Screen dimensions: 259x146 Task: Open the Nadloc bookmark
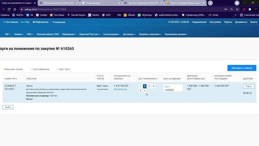(93, 15)
